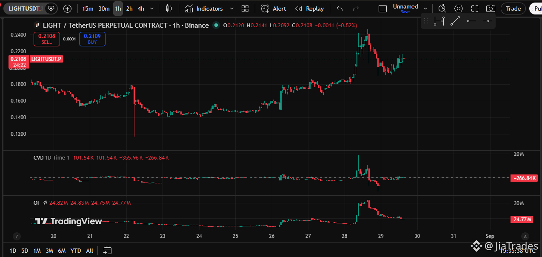The width and height of the screenshot is (542, 257).
Task: Open the TradingView logo link
Action: click(x=68, y=221)
